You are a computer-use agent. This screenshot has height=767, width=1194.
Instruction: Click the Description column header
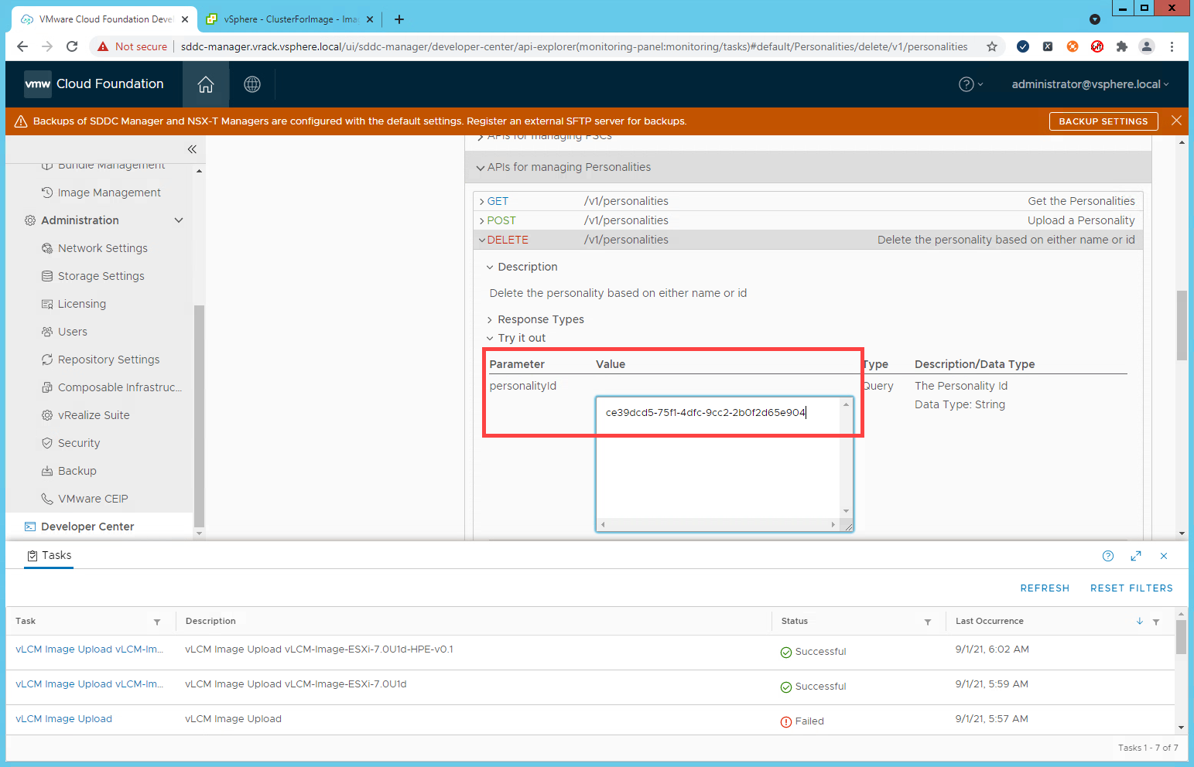(210, 621)
